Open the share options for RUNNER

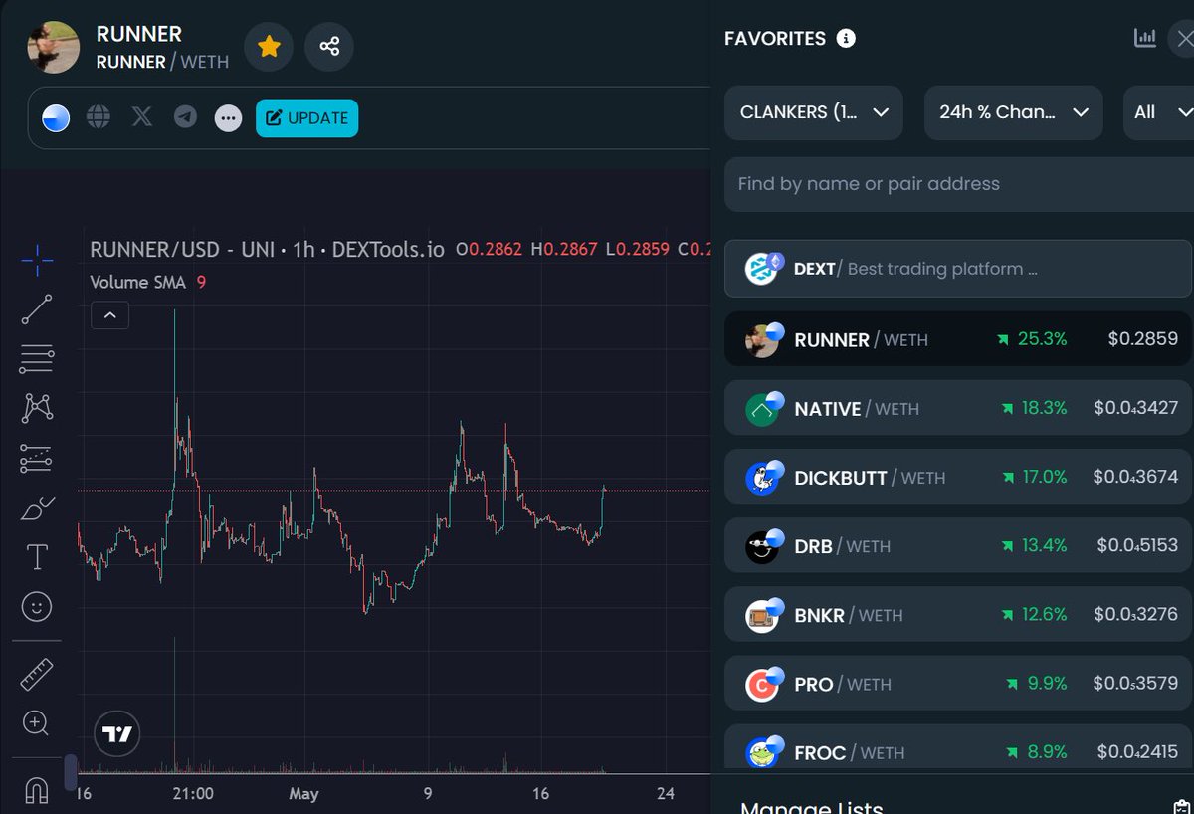click(x=329, y=46)
